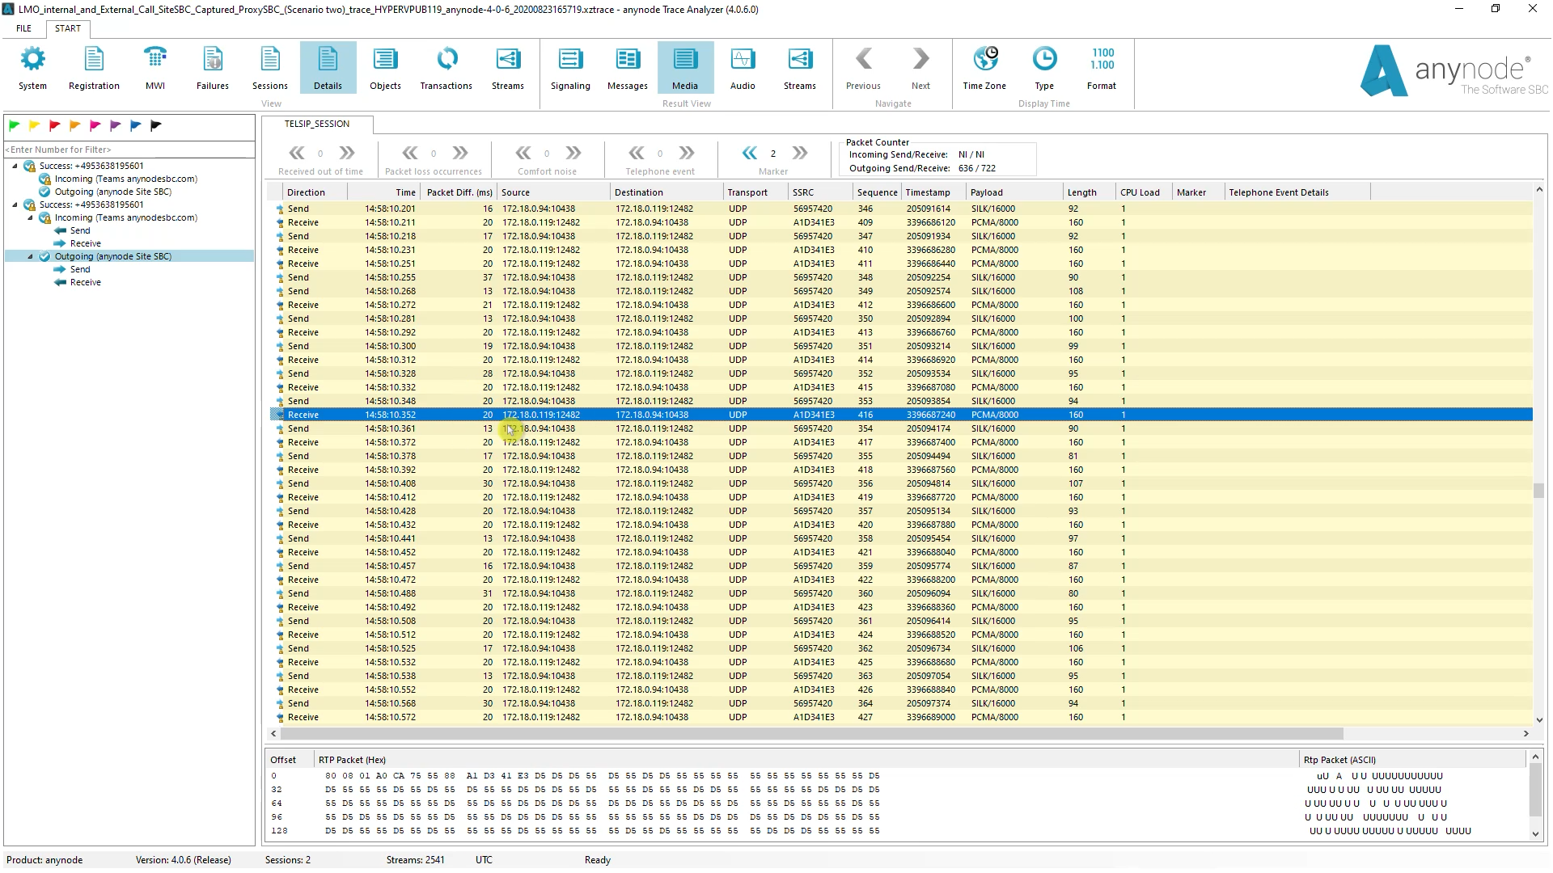Image resolution: width=1553 pixels, height=873 pixels.
Task: Open the Registration view
Action: [94, 68]
